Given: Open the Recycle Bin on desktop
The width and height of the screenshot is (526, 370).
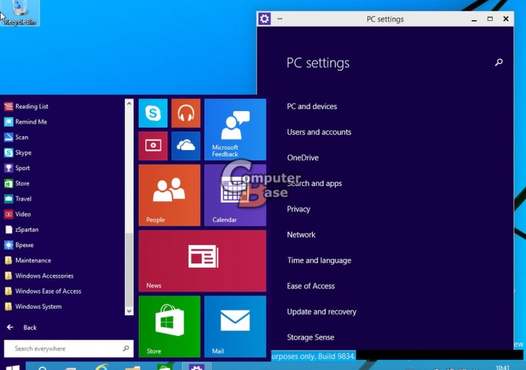Looking at the screenshot, I should tap(19, 12).
